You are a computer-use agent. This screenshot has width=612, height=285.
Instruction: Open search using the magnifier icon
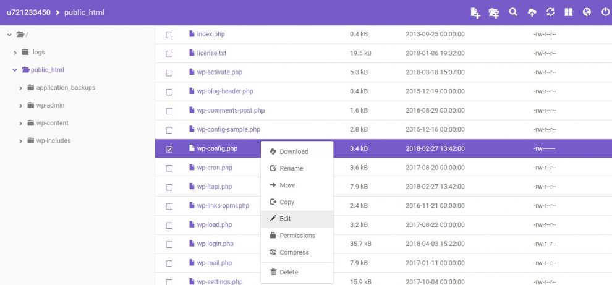513,12
